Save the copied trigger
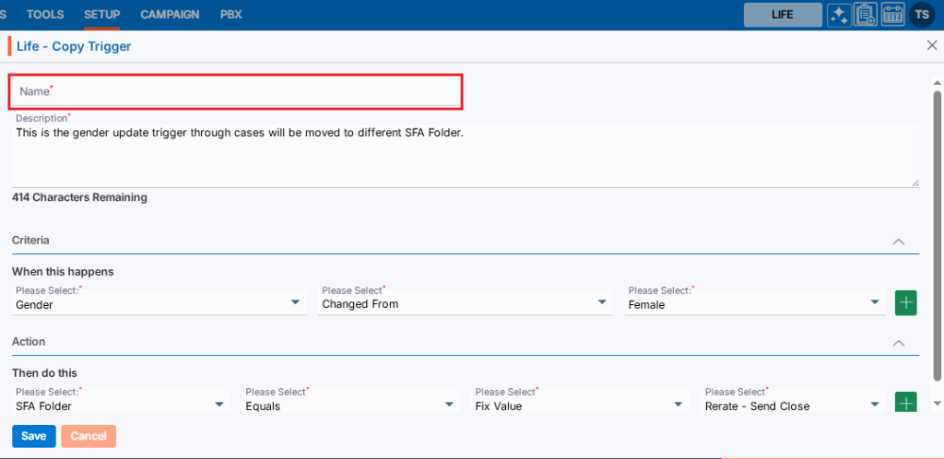944x459 pixels. [34, 436]
